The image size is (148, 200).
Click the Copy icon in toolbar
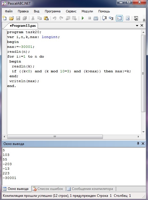pos(40,18)
